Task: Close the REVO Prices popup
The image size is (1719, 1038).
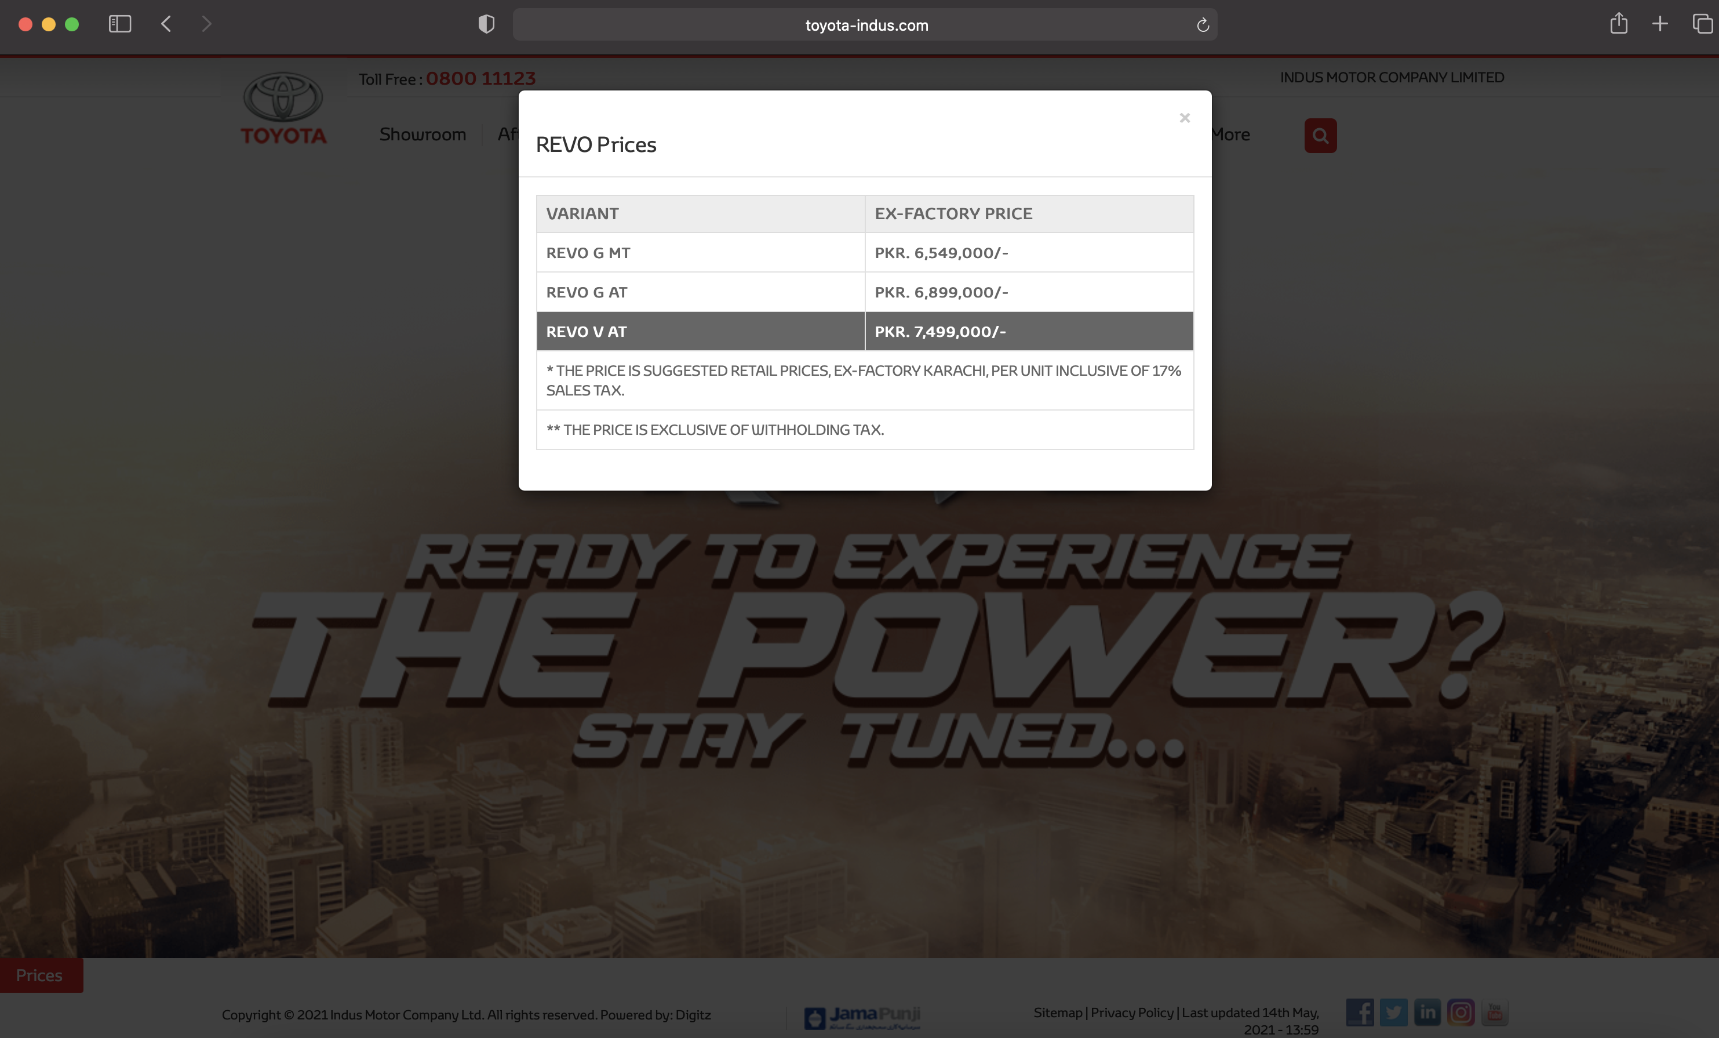Action: tap(1184, 118)
